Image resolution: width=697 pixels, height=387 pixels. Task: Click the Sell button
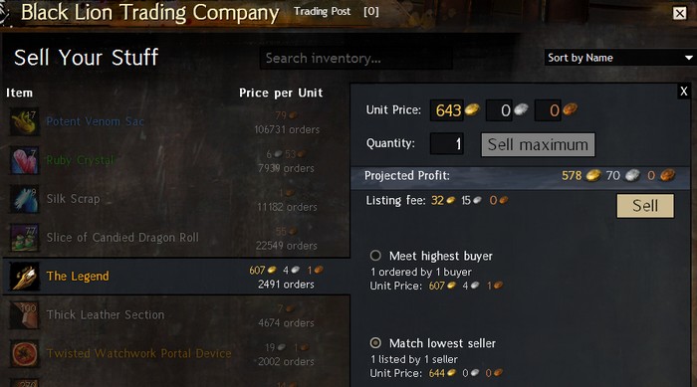click(645, 206)
